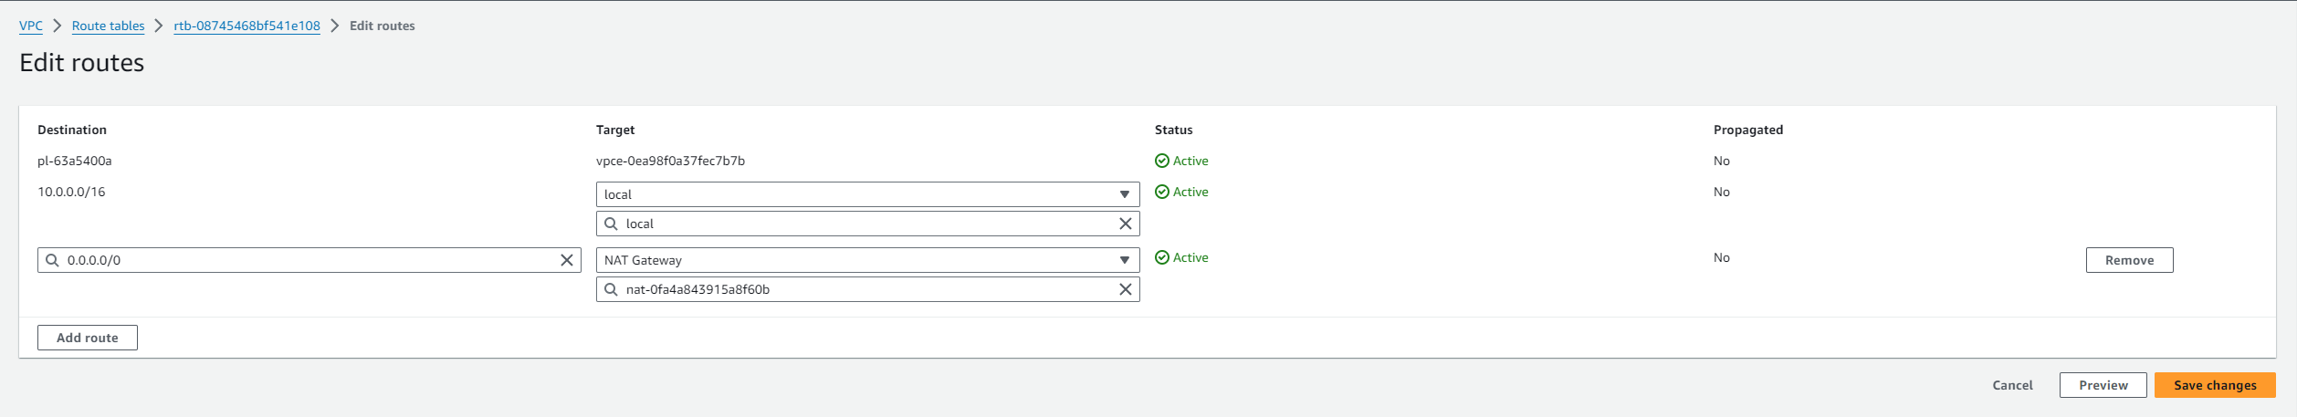Remove the 0.0.0.0/0 route
The width and height of the screenshot is (2297, 417).
2128,260
